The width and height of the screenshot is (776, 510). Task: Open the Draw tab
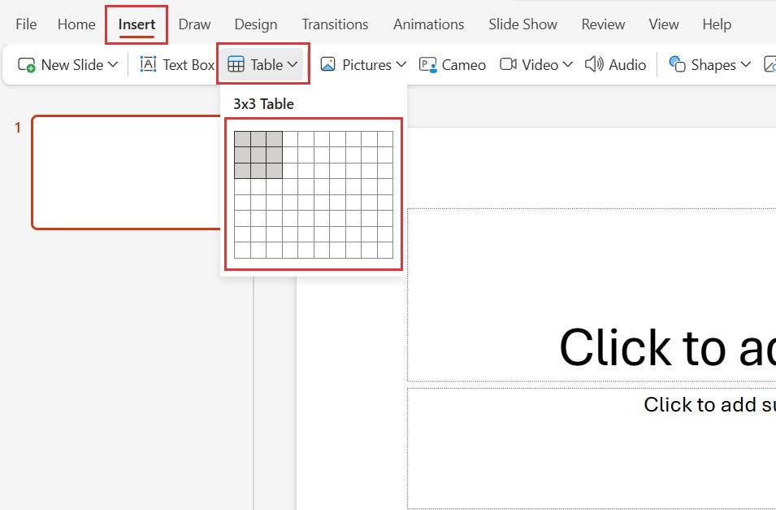point(194,24)
